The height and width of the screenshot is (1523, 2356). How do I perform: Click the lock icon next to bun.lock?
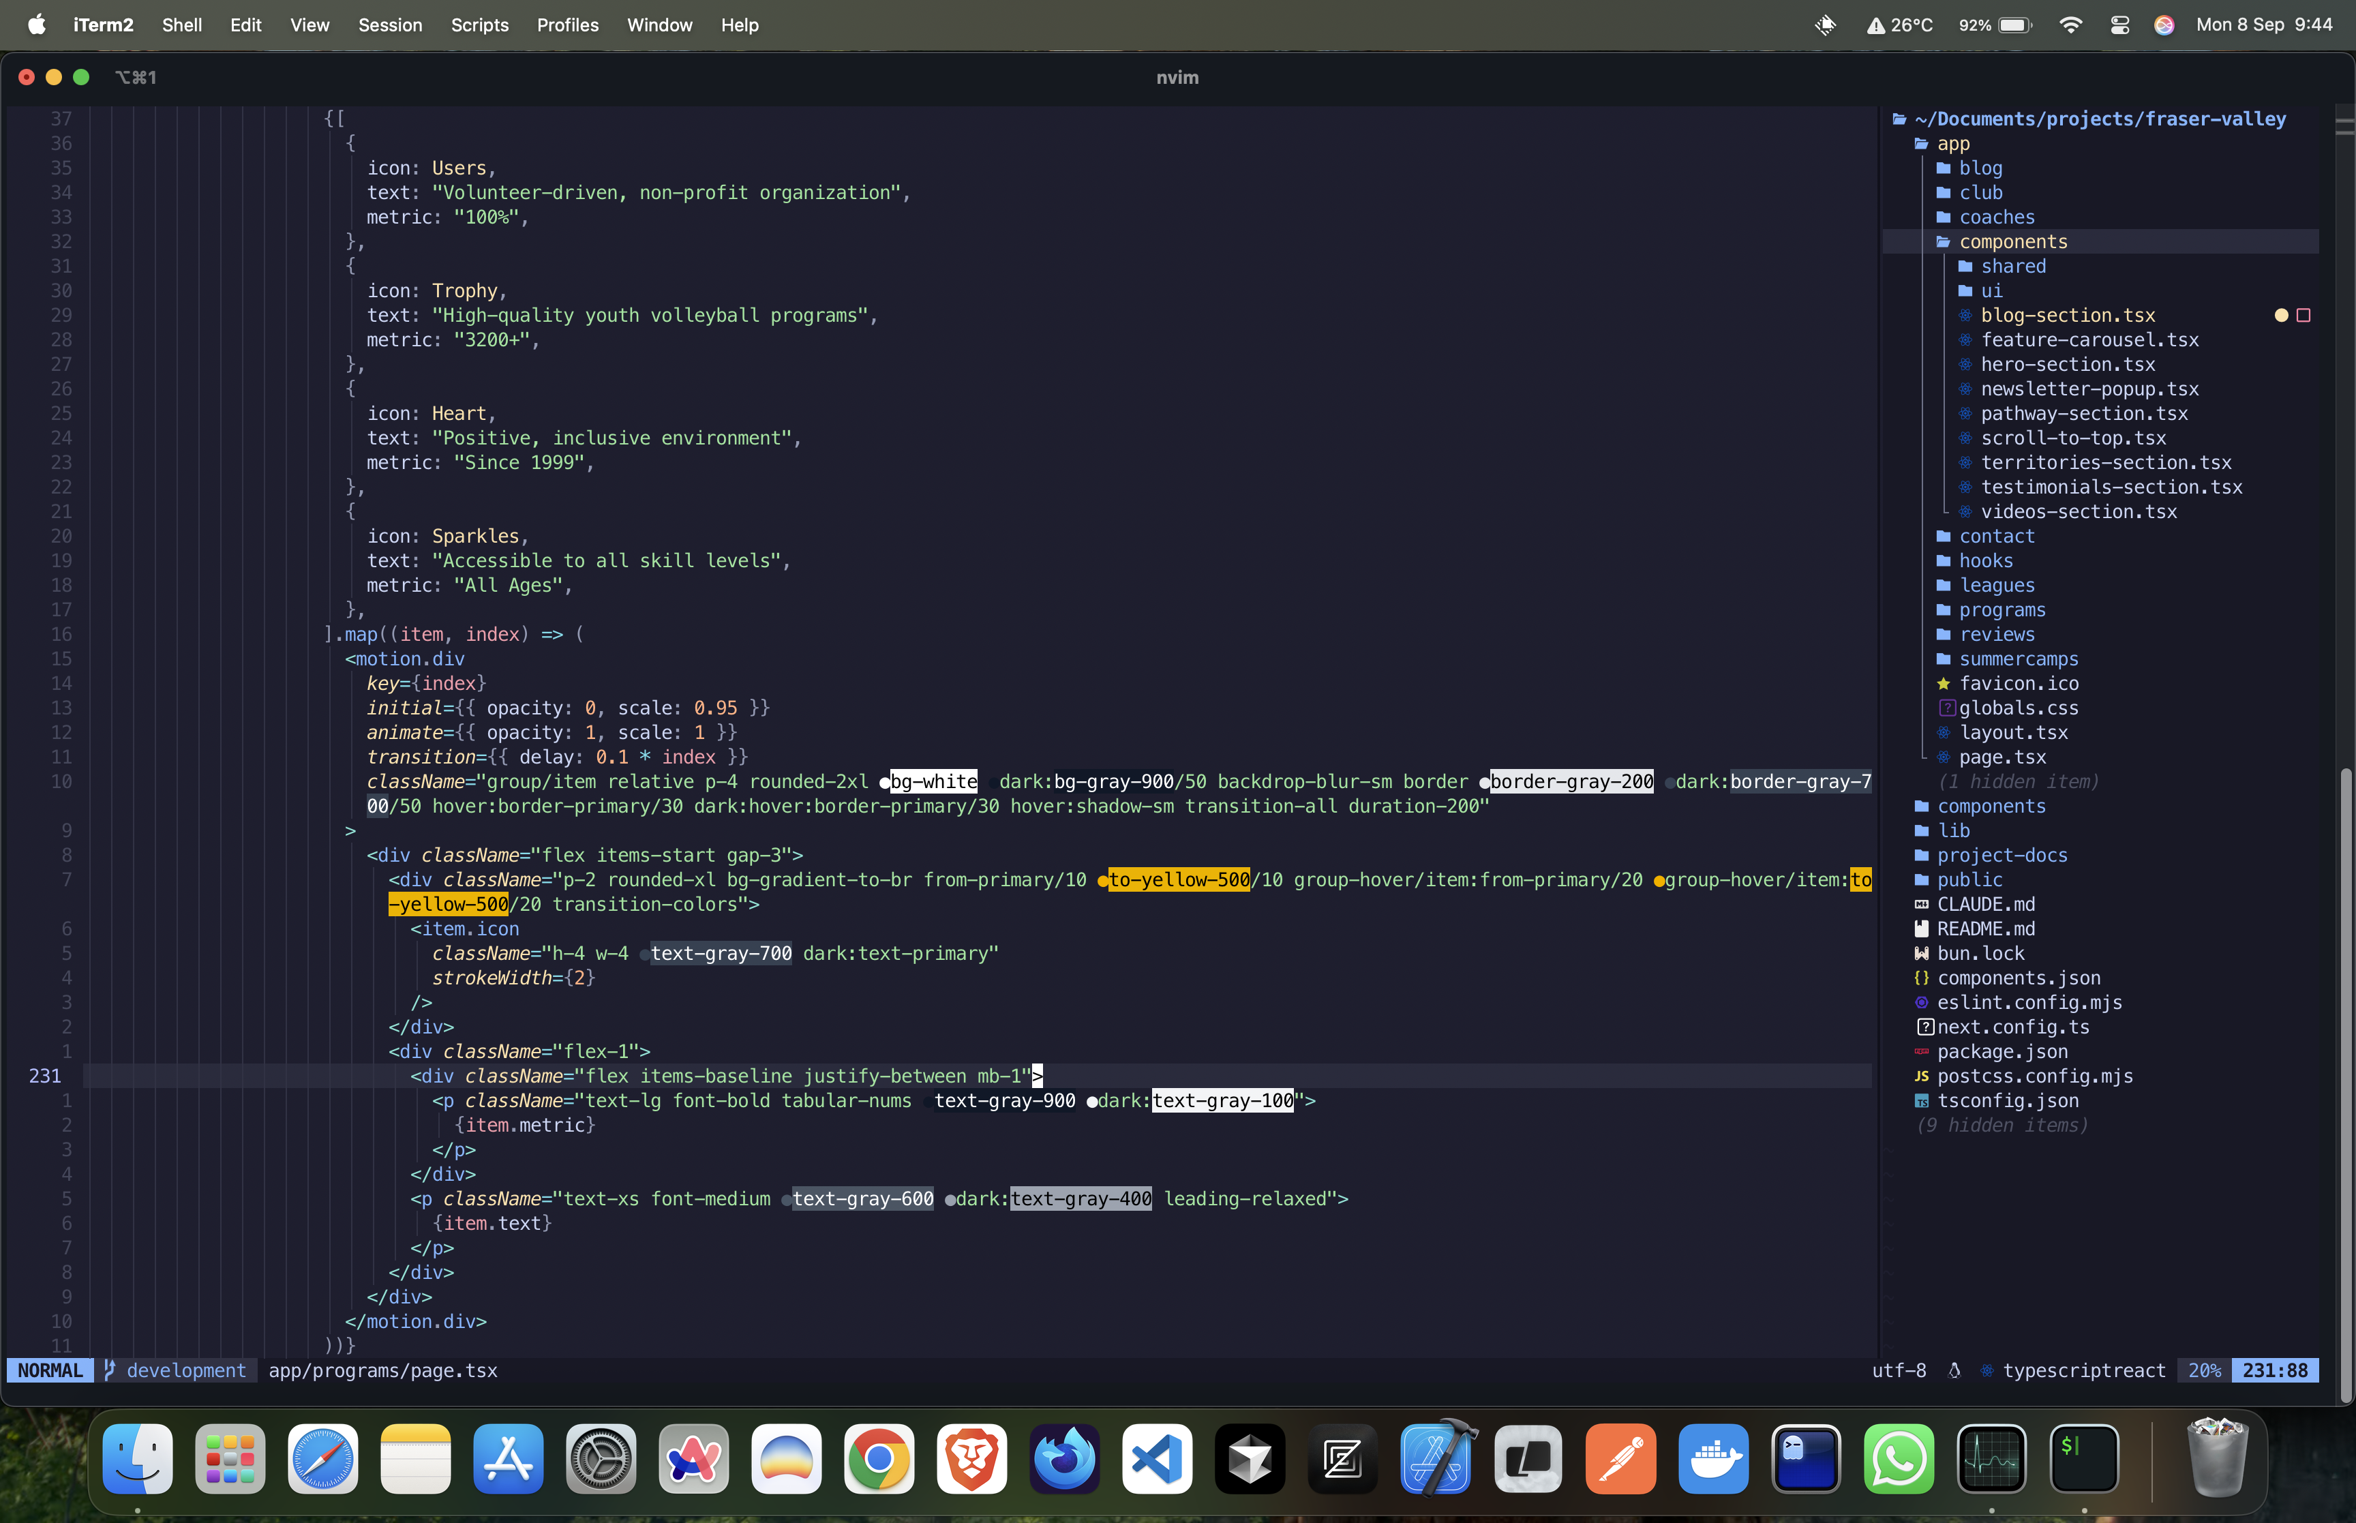click(x=1922, y=953)
